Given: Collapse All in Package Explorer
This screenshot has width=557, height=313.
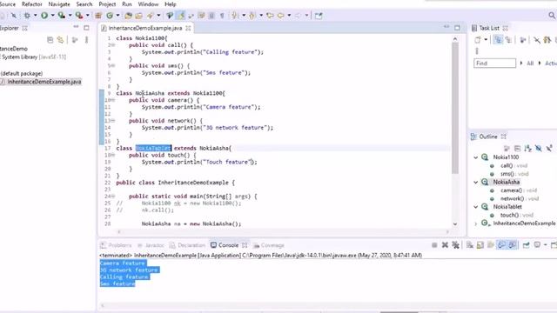Looking at the screenshot, I should click(50, 40).
